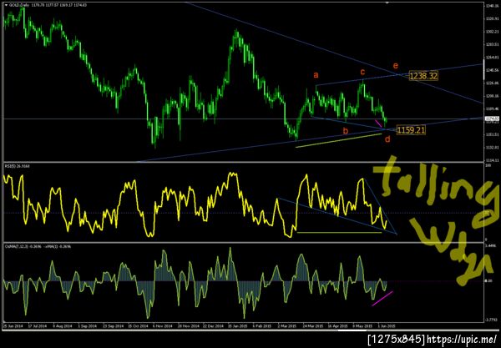
Task: Select the orange wave label e
Action: (x=396, y=65)
